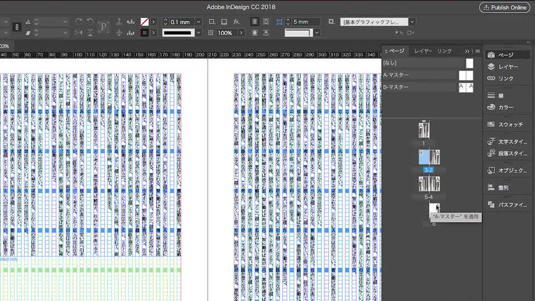Click the fill color none swatch
This screenshot has width=535, height=301.
[x=144, y=22]
